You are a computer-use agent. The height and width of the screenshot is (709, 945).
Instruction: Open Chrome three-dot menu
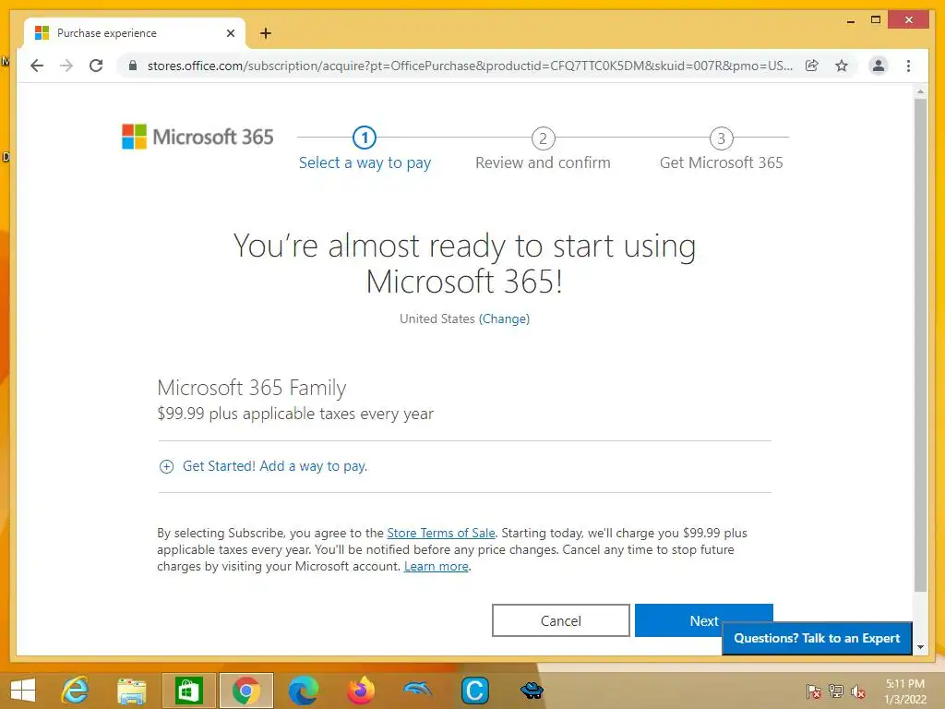(908, 66)
